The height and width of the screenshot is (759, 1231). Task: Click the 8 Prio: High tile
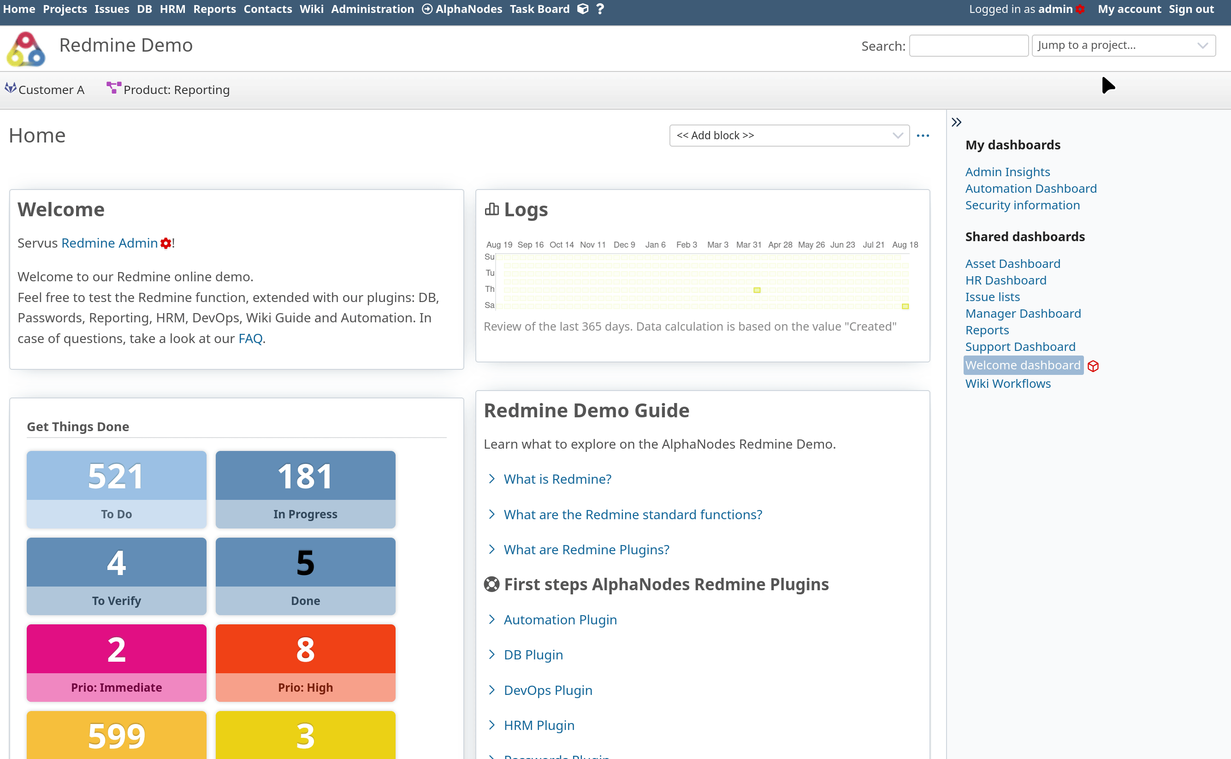click(x=305, y=663)
